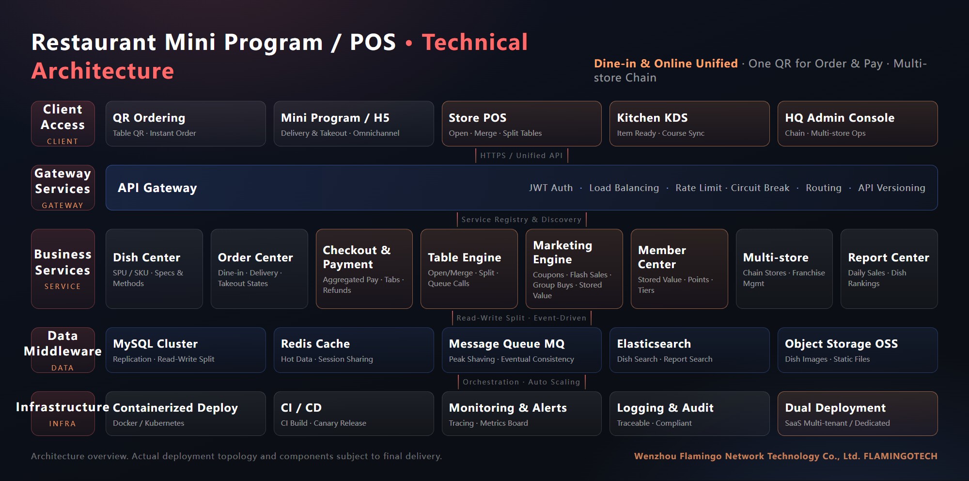Open the Order Center card
This screenshot has width=969, height=481.
(x=259, y=269)
